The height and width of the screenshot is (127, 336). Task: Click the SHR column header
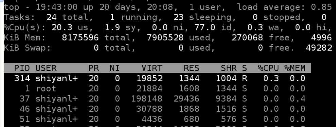tap(229, 68)
